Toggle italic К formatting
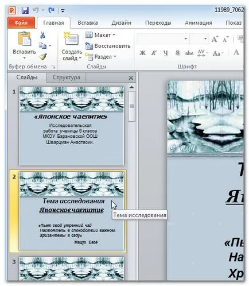The width and height of the screenshot is (249, 286). pyautogui.click(x=154, y=53)
